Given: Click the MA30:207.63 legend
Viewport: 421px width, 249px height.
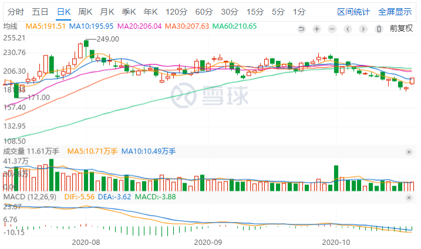Looking at the screenshot, I should click(x=187, y=26).
